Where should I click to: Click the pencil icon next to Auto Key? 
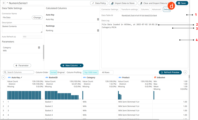pos(21,78)
